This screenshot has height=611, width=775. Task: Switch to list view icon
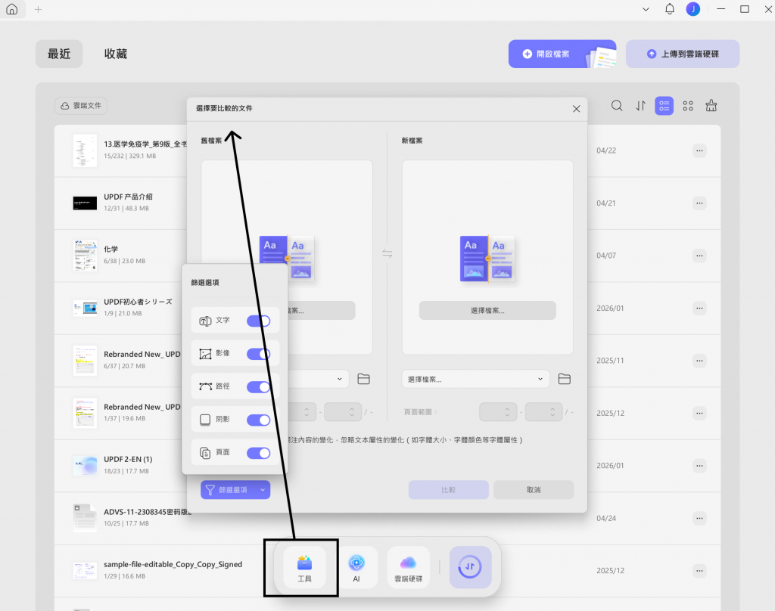664,106
